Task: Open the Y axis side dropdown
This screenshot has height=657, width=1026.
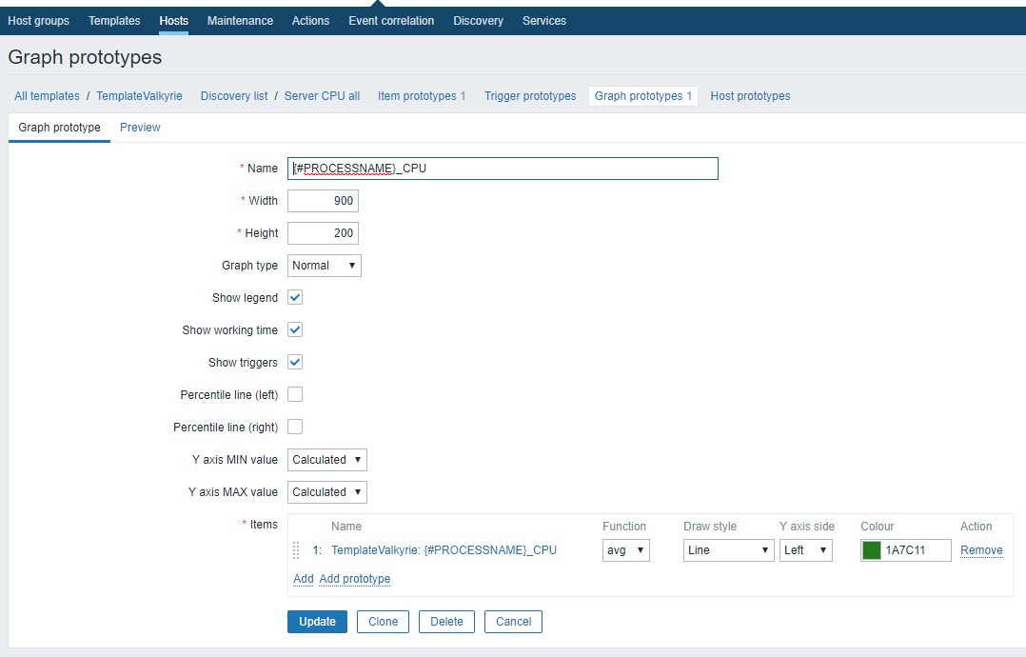Action: pyautogui.click(x=805, y=550)
